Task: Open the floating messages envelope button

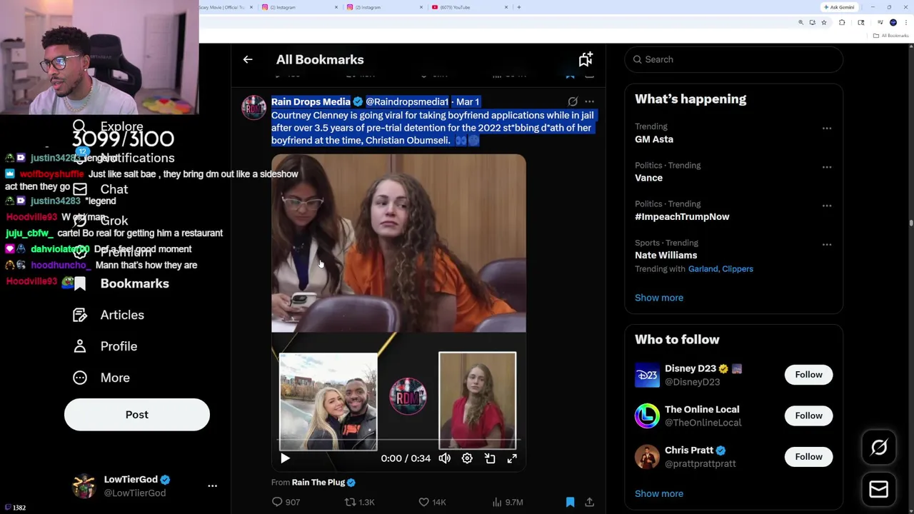Action: pyautogui.click(x=879, y=489)
